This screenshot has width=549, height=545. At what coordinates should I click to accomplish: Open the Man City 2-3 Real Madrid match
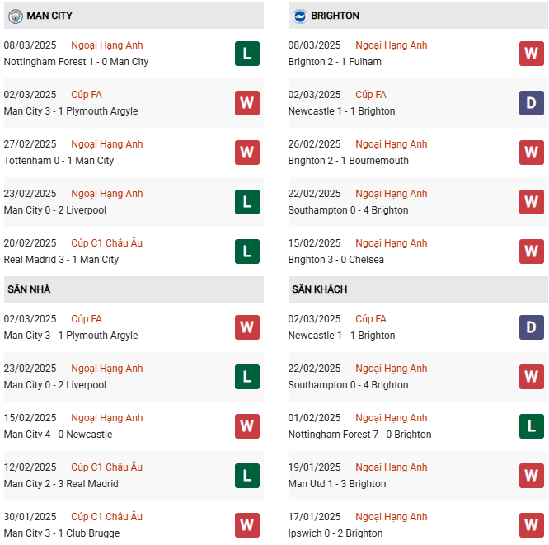click(x=61, y=484)
